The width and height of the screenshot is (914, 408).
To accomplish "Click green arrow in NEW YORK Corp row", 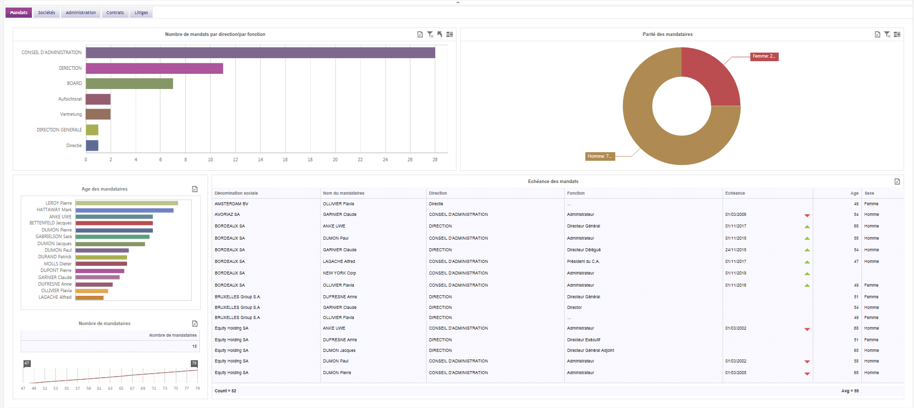I will pyautogui.click(x=807, y=274).
